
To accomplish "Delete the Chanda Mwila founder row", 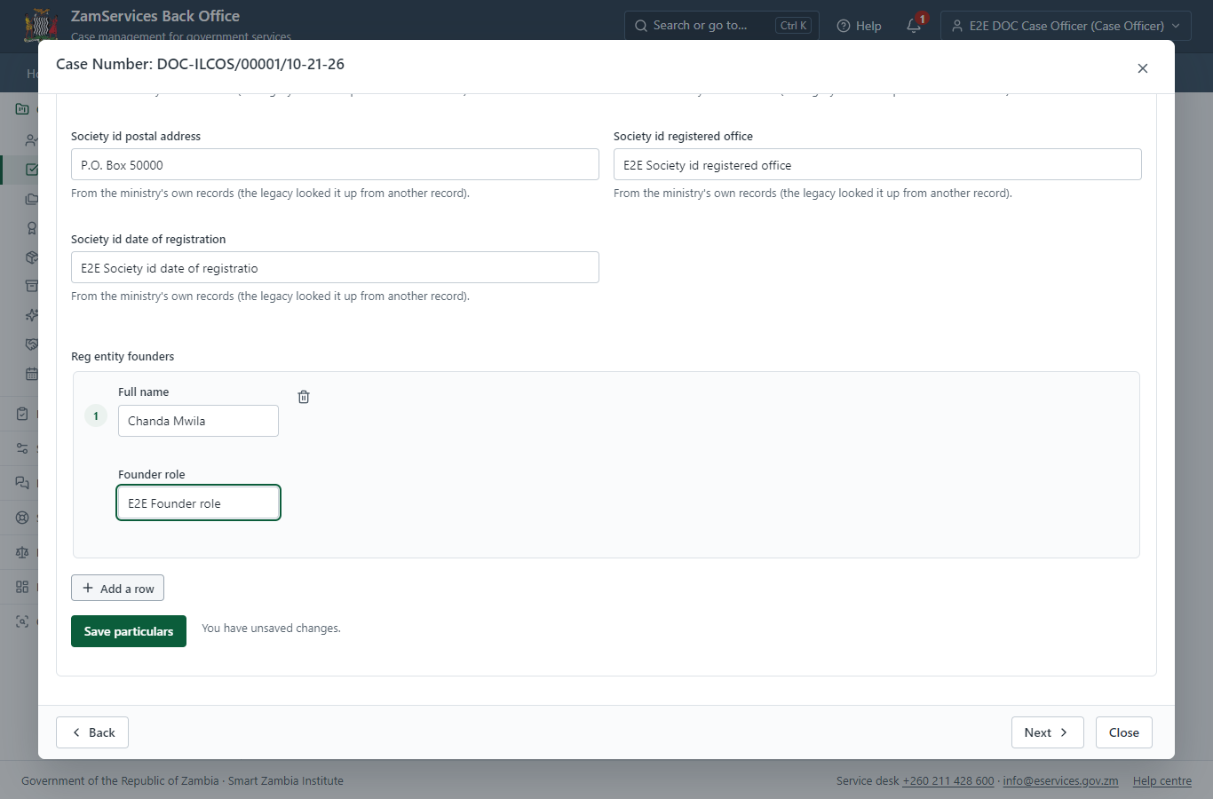I will pyautogui.click(x=304, y=397).
